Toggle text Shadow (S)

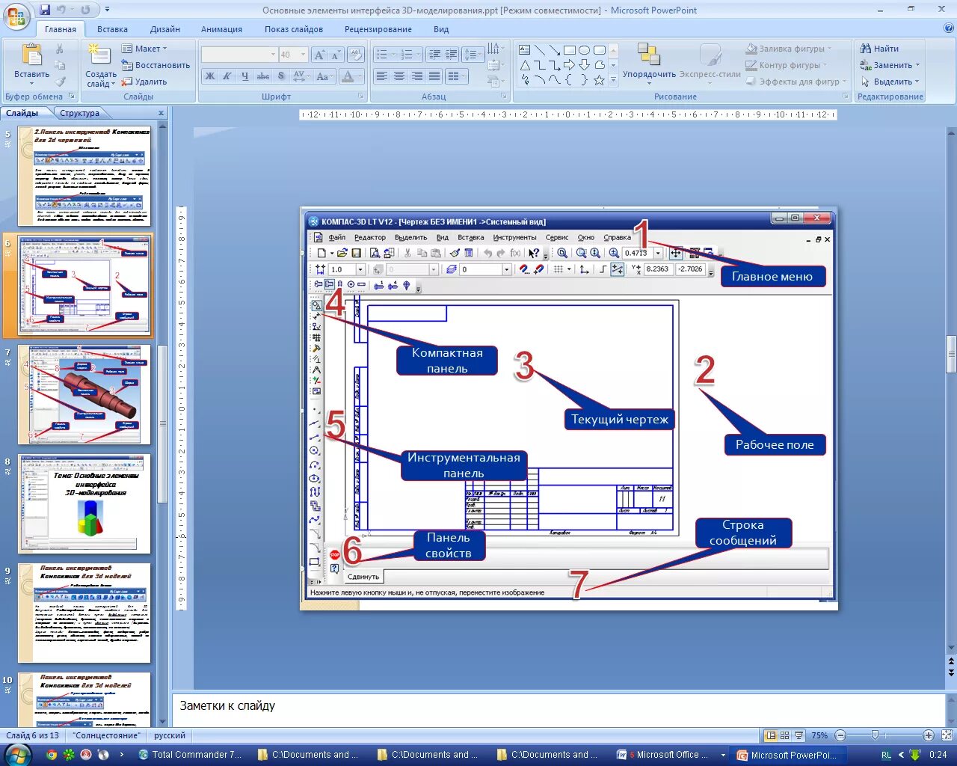click(281, 76)
